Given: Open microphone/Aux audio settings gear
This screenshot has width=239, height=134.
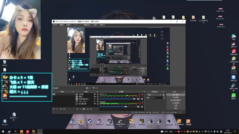Looking at the screenshot, I should [142, 99].
